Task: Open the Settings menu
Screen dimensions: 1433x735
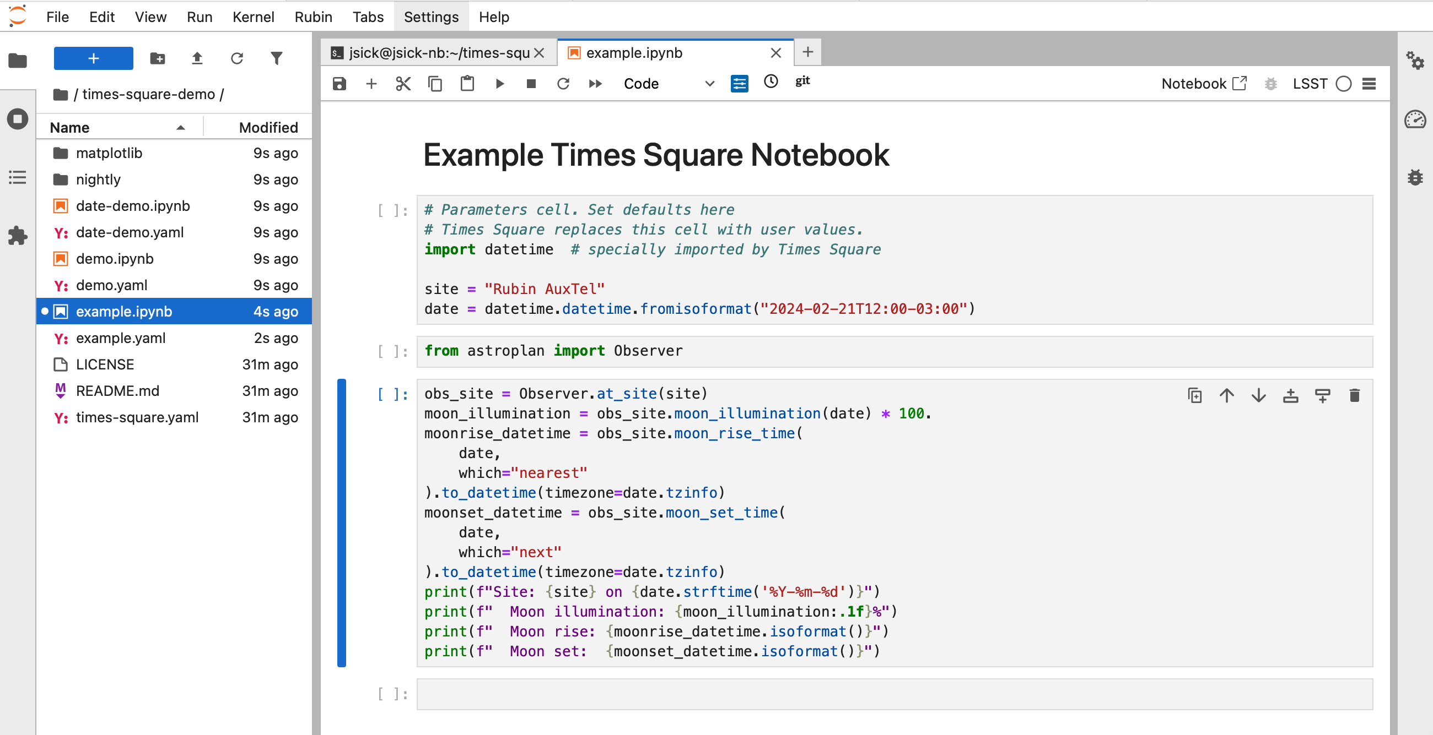Action: pos(431,17)
